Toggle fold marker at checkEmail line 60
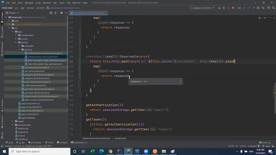This screenshot has width=276, height=155. pyautogui.click(x=81, y=56)
